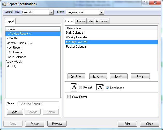Open the Margins button
The height and width of the screenshot is (130, 163).
[x=98, y=76]
